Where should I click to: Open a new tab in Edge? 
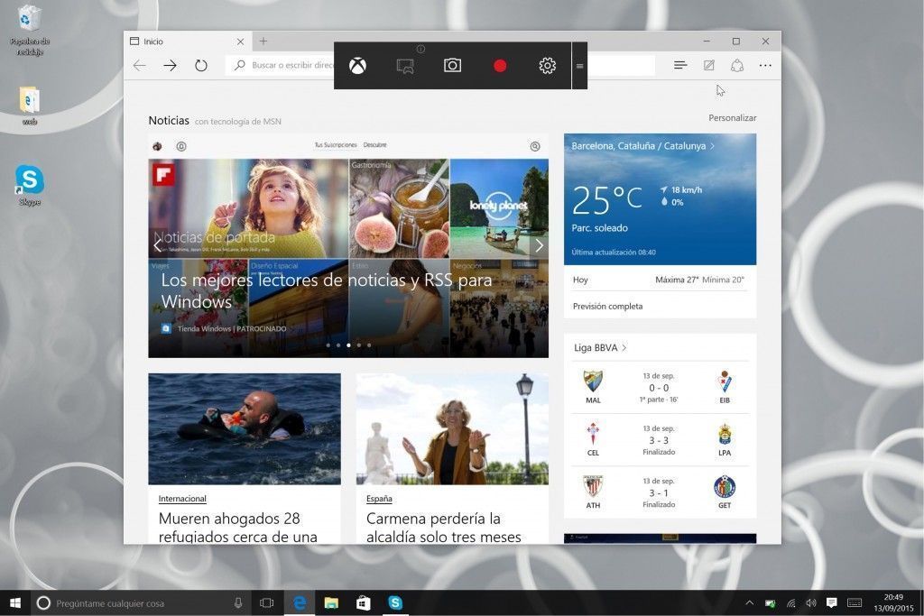pos(263,41)
